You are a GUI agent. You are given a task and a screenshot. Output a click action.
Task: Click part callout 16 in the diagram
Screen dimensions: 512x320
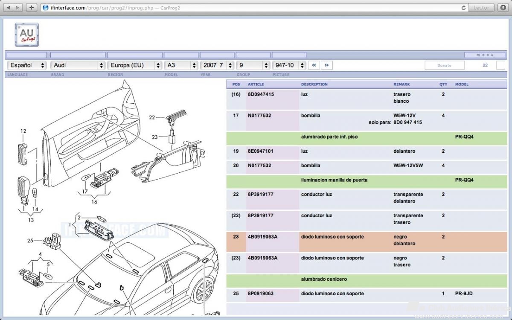[94, 202]
